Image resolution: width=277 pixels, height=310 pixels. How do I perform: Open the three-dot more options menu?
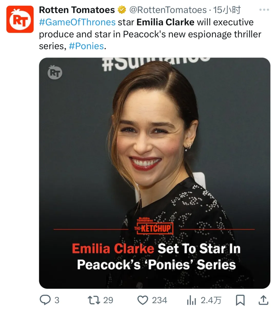point(264,10)
